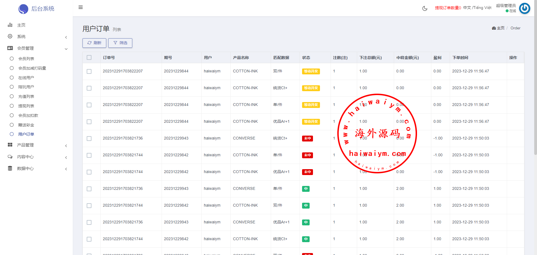Click the data center database icon

pyautogui.click(x=10, y=168)
